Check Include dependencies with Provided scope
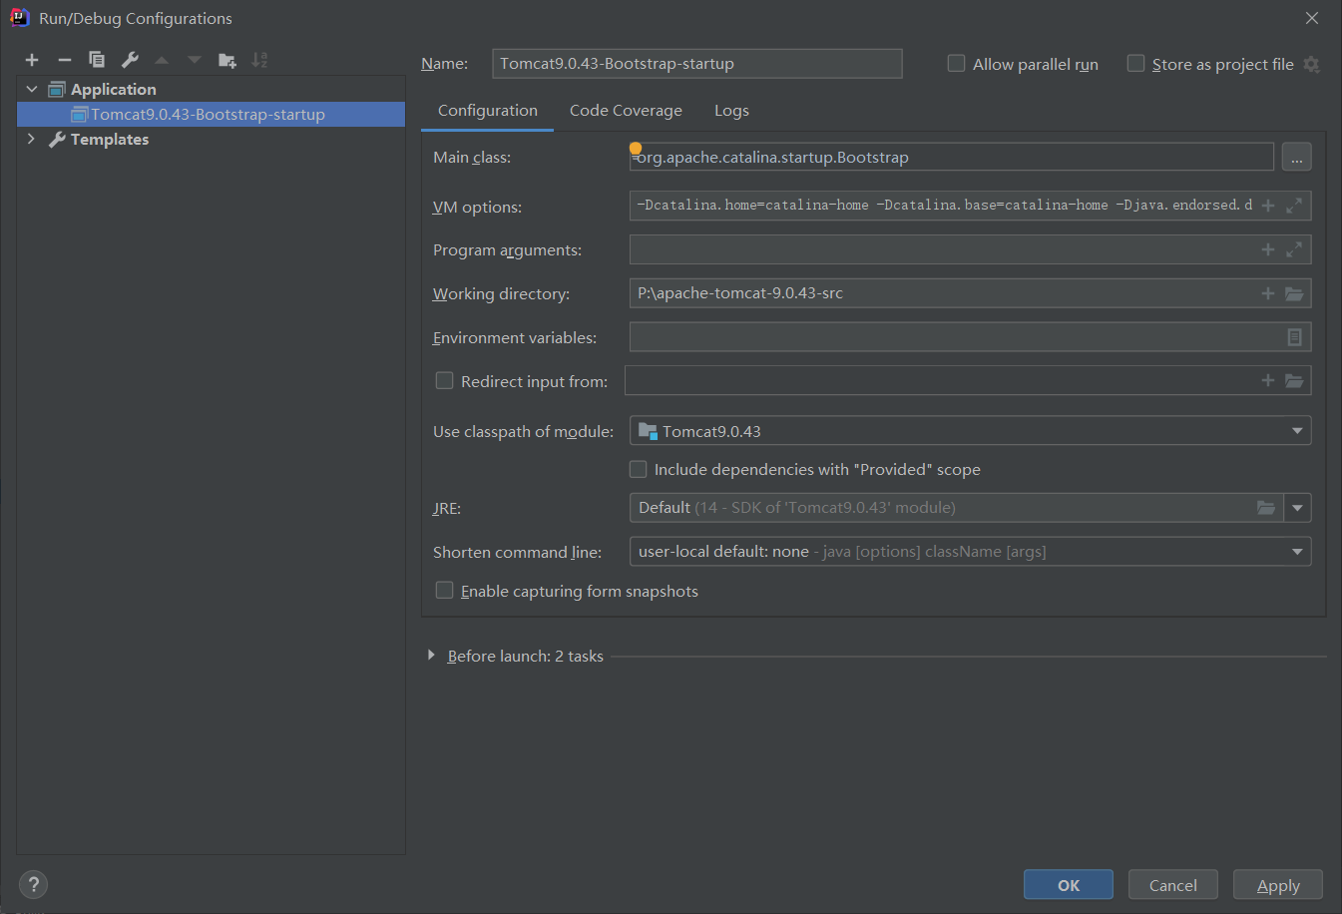The image size is (1342, 914). pyautogui.click(x=639, y=469)
